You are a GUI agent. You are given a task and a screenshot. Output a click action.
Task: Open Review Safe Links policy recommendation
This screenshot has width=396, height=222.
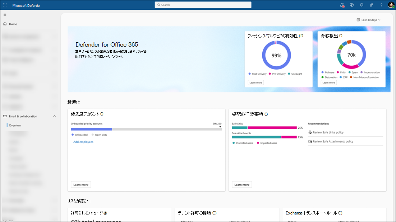328,132
